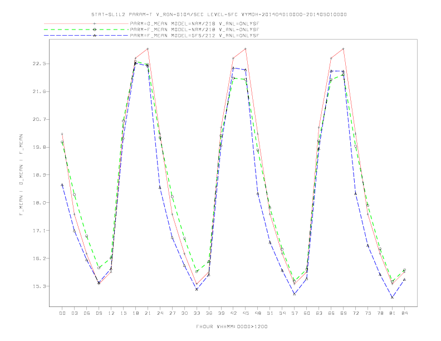Screen dimensions: 441x341
Task: Click y-axis tick label 22.5
Action: [x=39, y=64]
